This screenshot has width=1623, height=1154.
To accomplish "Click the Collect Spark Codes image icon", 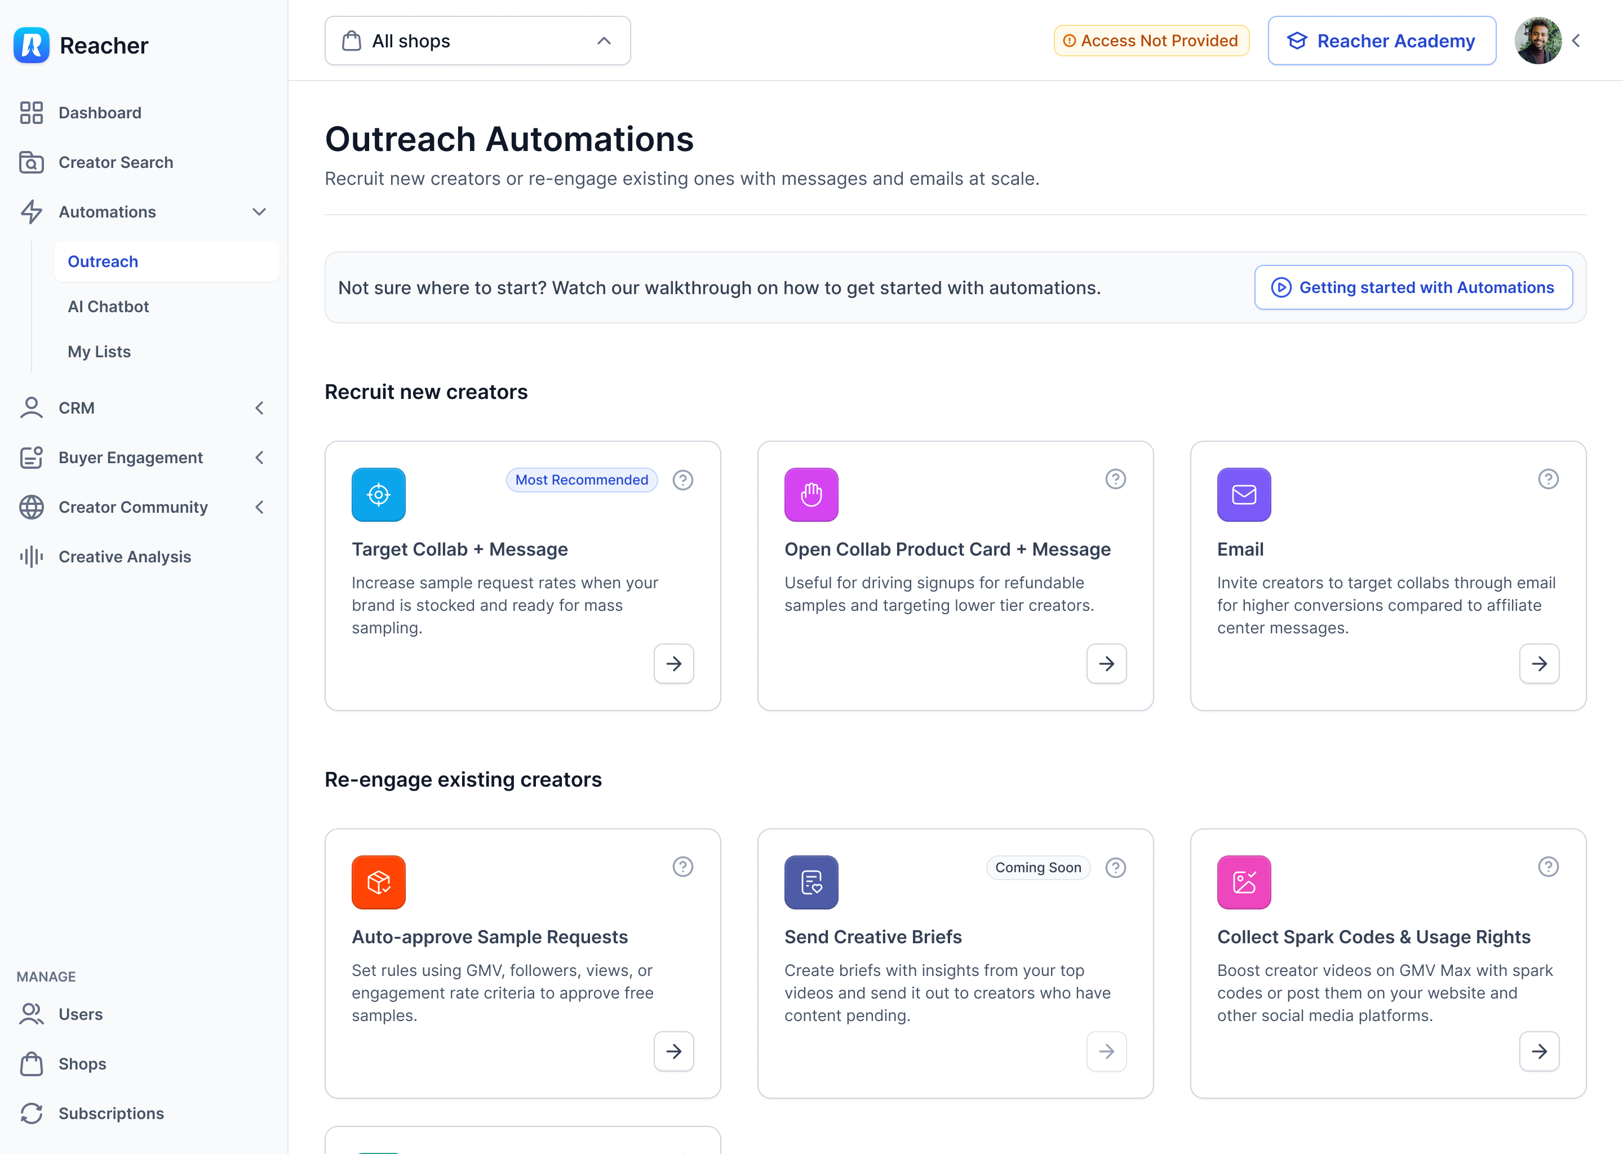I will point(1244,882).
